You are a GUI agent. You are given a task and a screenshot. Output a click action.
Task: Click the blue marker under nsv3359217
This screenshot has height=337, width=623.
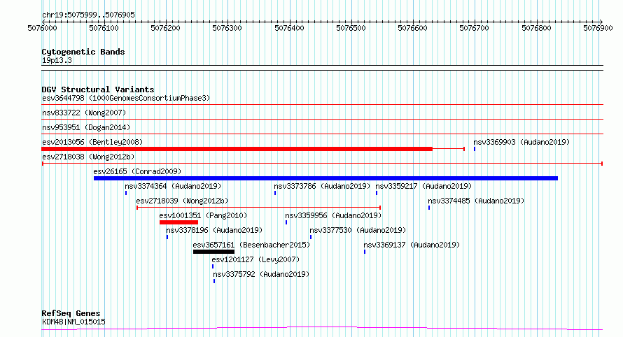(x=377, y=193)
